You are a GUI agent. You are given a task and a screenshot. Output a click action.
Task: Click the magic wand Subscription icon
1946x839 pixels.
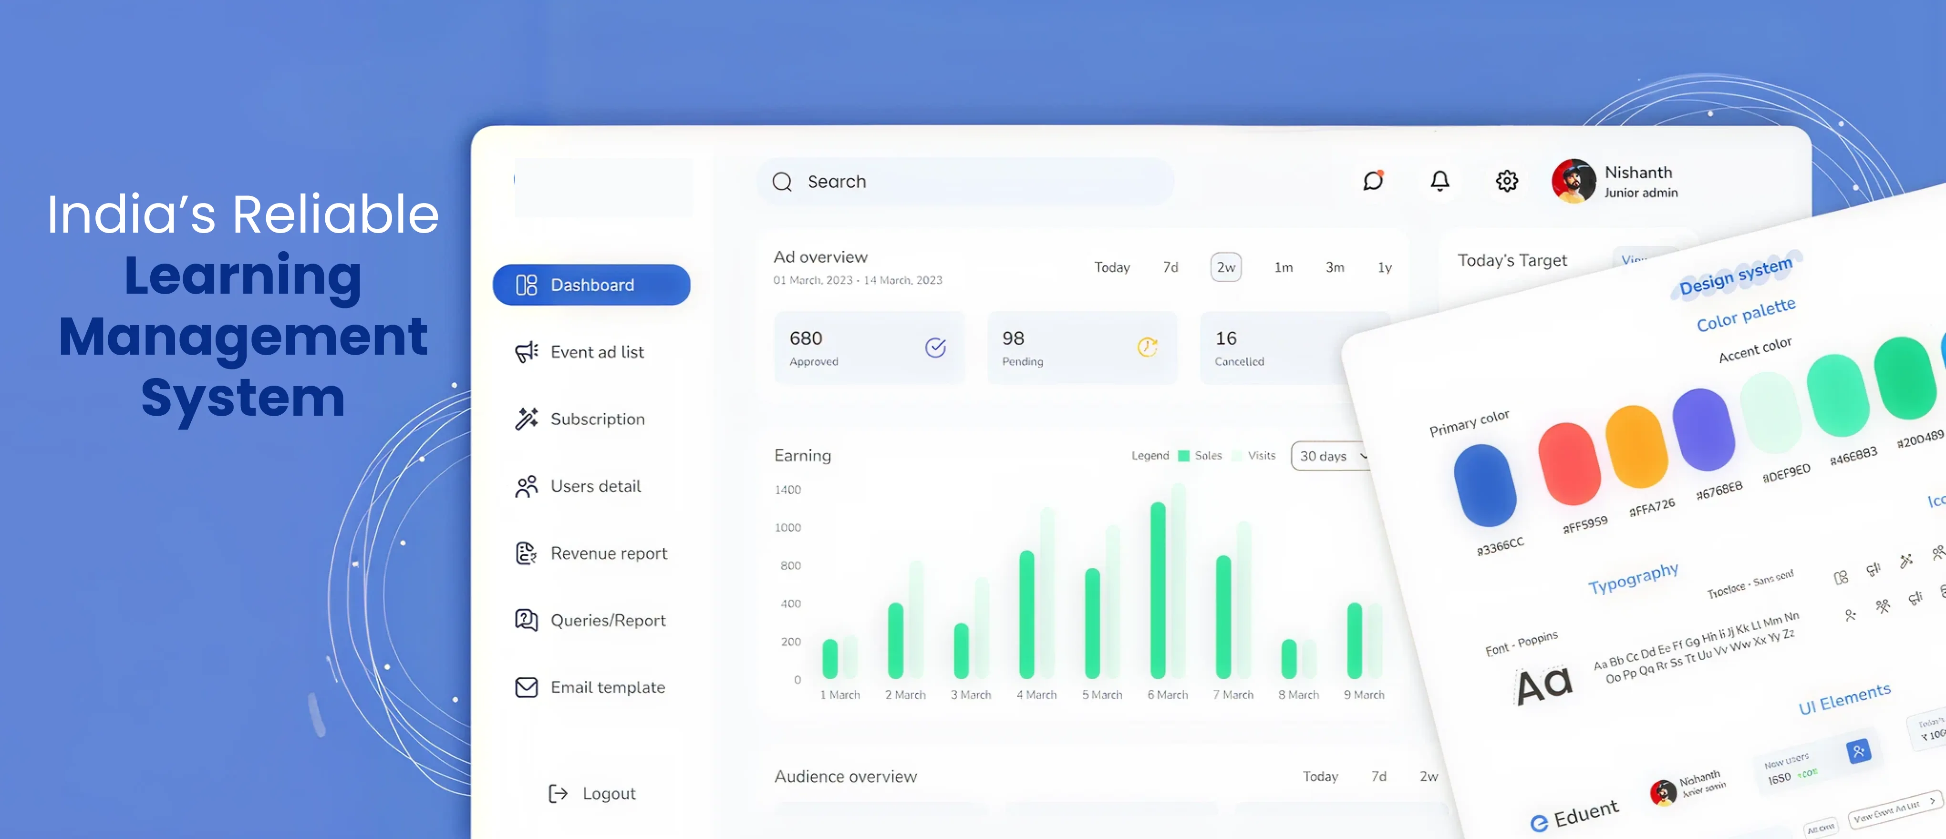(527, 419)
